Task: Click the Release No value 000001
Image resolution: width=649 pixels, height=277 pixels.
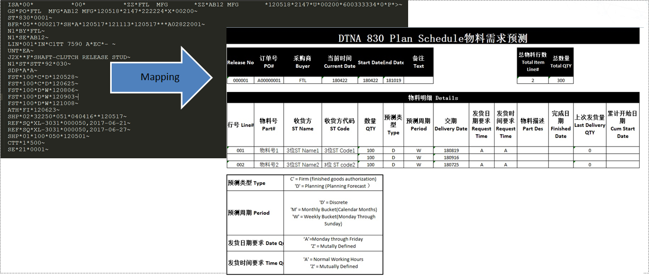Action: click(x=241, y=80)
